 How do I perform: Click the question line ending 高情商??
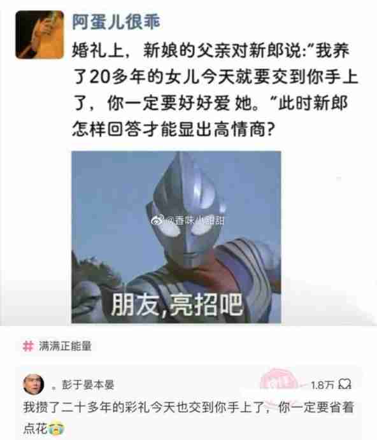pos(173,129)
